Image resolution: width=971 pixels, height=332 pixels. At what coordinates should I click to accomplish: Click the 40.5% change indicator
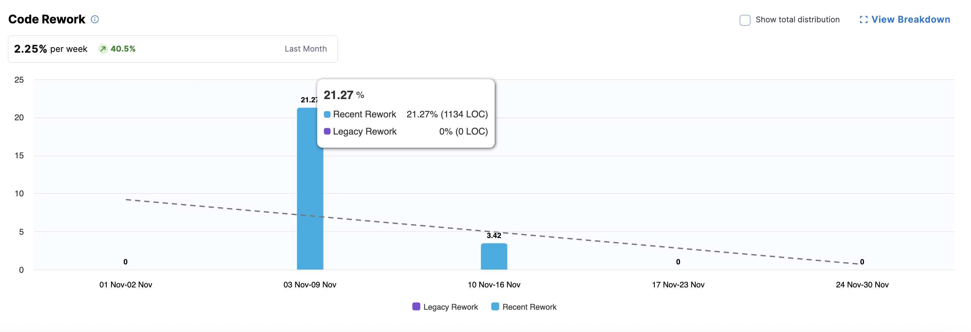coord(122,49)
